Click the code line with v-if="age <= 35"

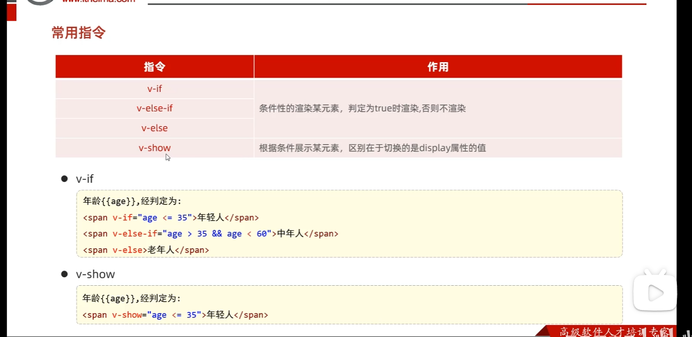[x=171, y=218]
